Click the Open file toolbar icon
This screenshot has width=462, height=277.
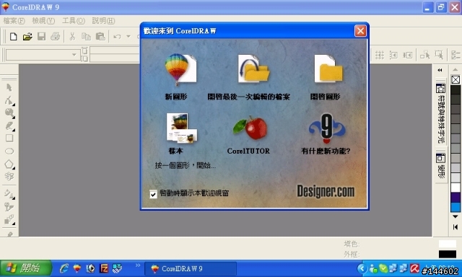point(27,37)
